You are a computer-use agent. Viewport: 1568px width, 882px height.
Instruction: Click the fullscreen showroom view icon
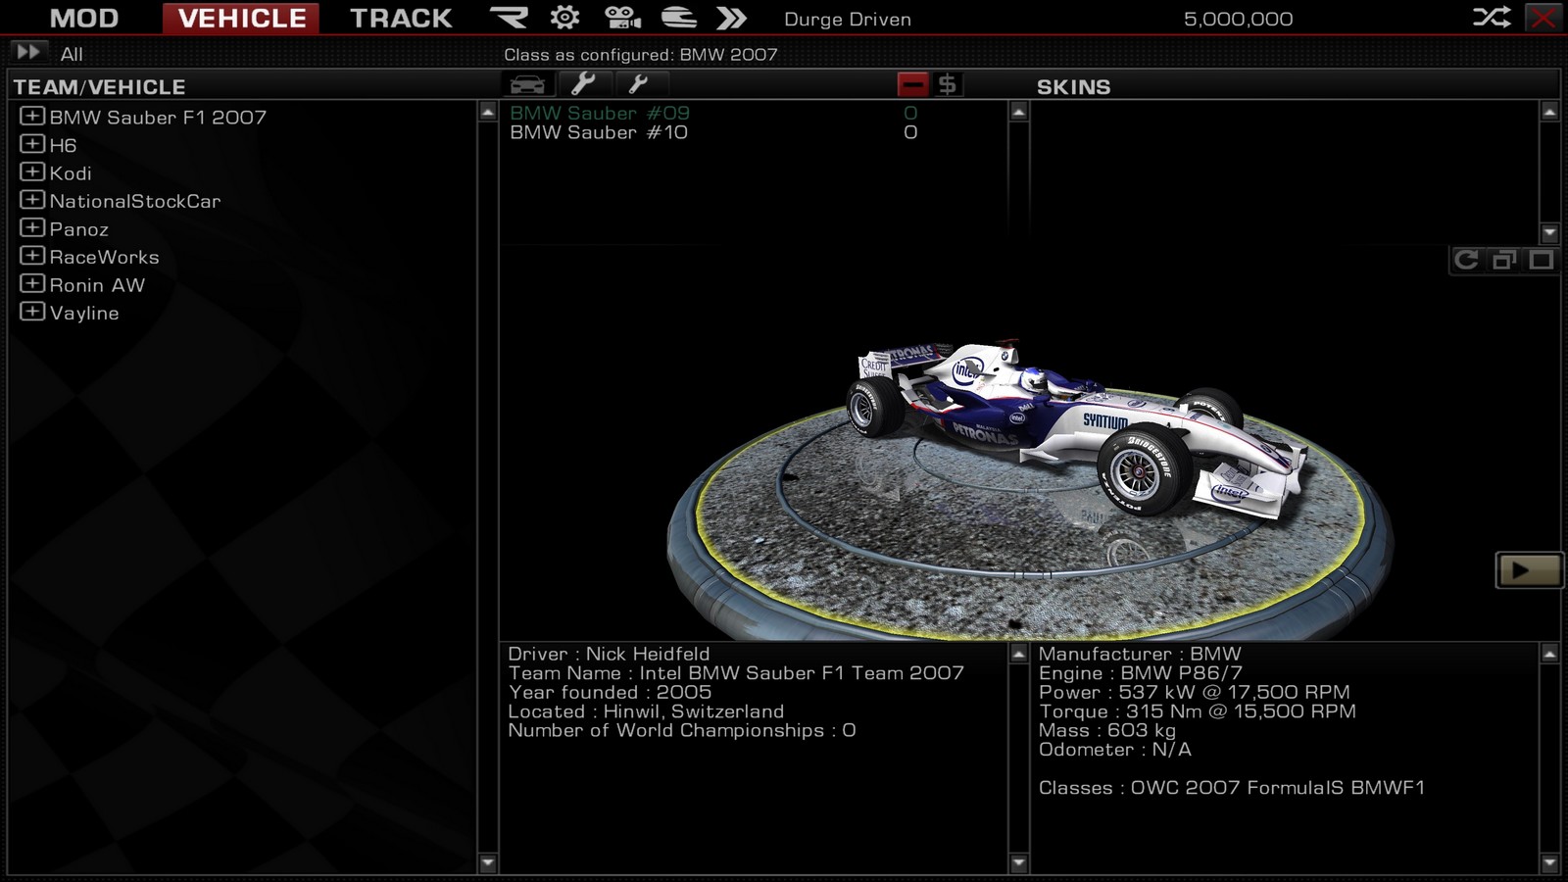[x=1541, y=260]
